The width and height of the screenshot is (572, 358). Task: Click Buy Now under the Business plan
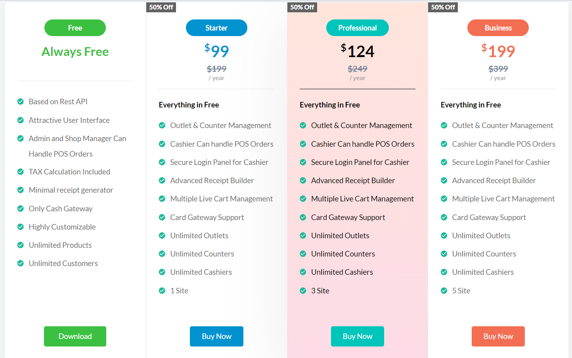point(498,336)
